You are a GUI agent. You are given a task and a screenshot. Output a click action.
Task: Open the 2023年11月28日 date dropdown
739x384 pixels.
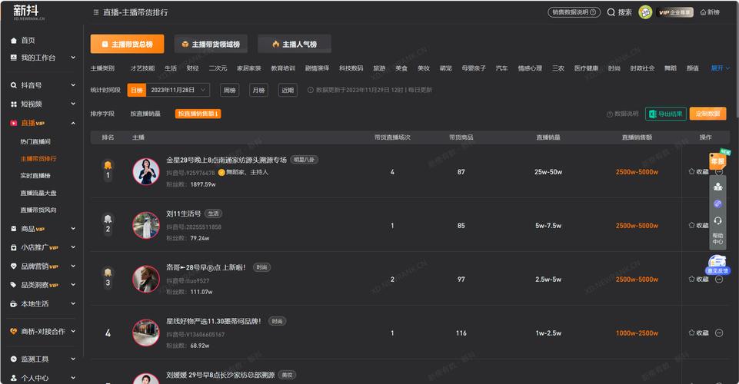pos(178,90)
